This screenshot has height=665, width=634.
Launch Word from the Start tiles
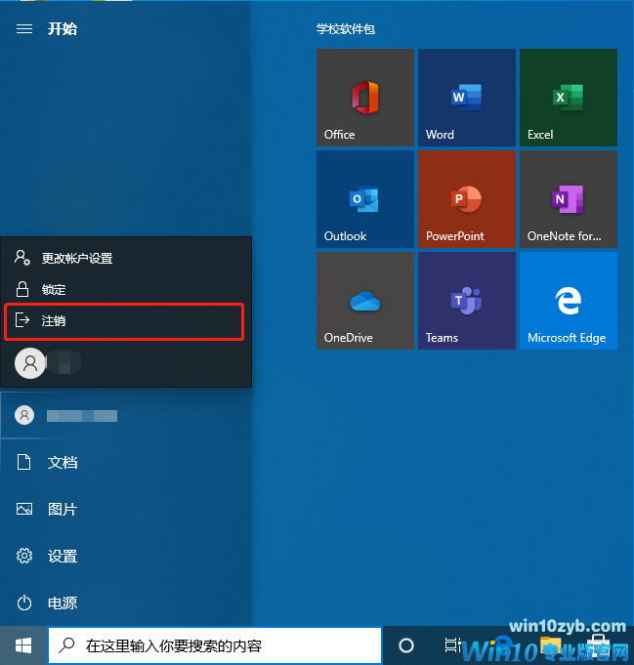466,98
